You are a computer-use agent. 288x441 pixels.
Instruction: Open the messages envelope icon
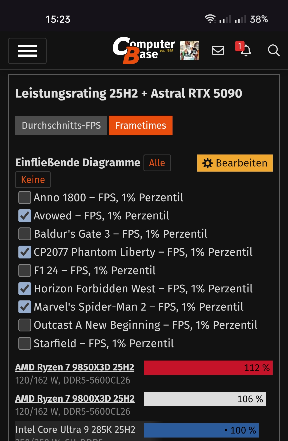coord(218,51)
